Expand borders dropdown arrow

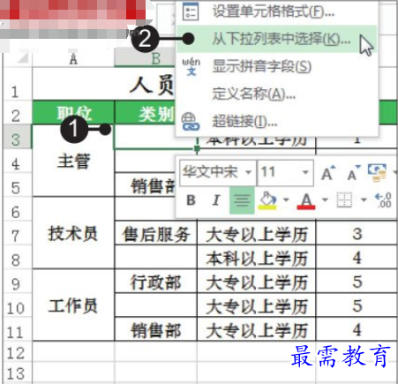click(364, 200)
